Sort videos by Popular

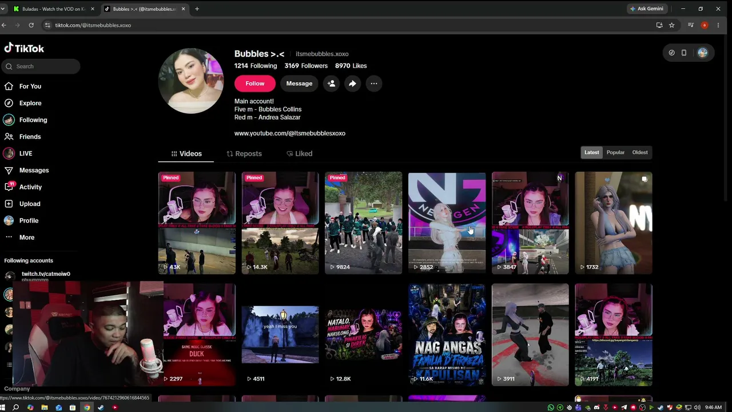(615, 152)
